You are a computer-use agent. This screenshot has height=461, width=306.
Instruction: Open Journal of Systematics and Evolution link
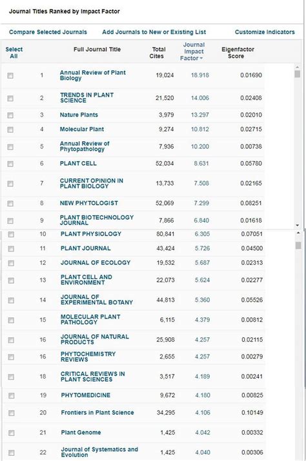pyautogui.click(x=99, y=452)
